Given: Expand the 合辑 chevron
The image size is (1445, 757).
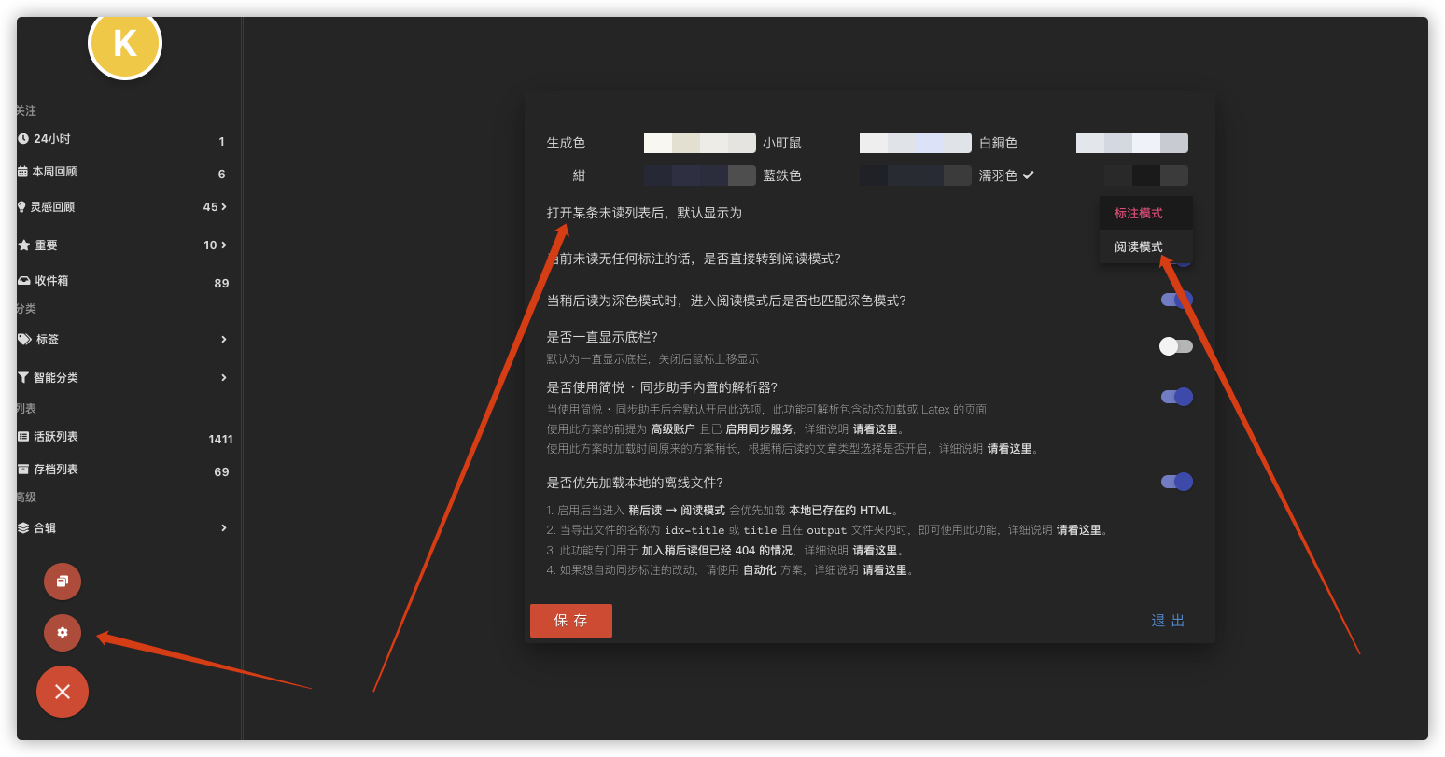Looking at the screenshot, I should (224, 528).
